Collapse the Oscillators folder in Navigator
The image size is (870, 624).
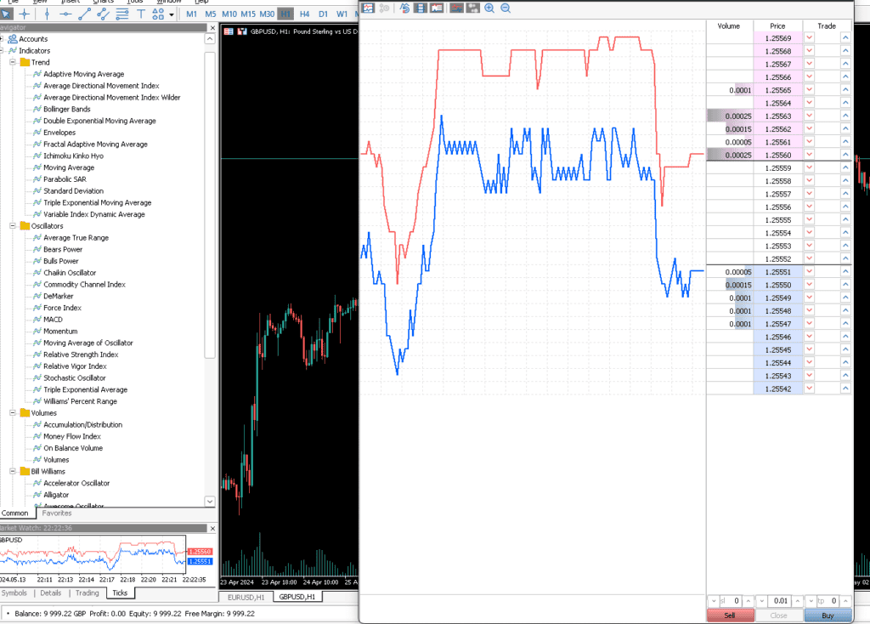pyautogui.click(x=12, y=226)
